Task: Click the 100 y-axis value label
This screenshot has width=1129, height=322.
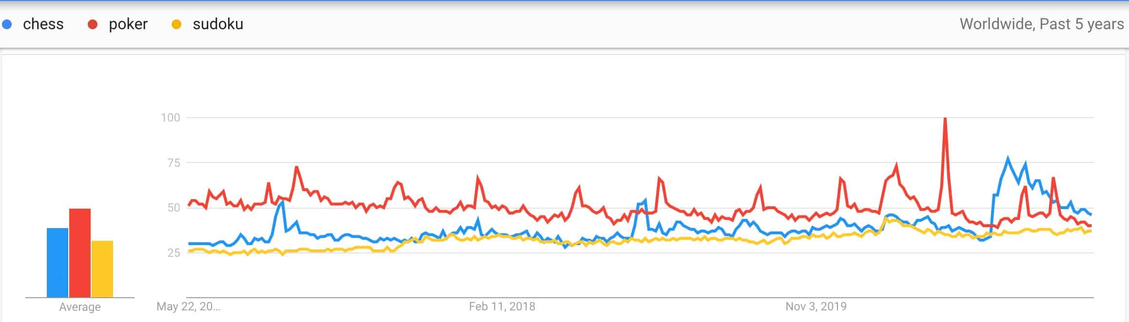Action: pyautogui.click(x=171, y=118)
